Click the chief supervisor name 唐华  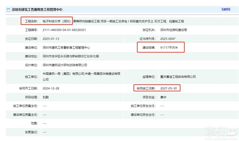coord(164,97)
